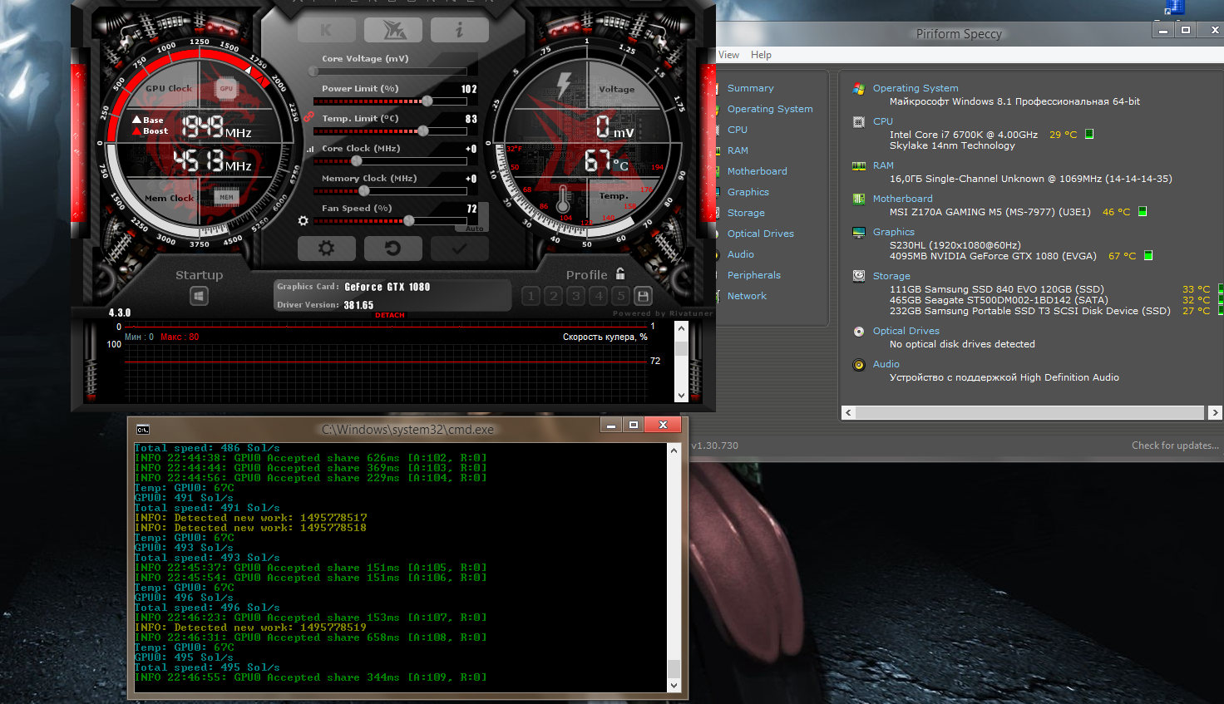
Task: Click the Storage drive icon in Speccy summary
Action: (x=859, y=276)
